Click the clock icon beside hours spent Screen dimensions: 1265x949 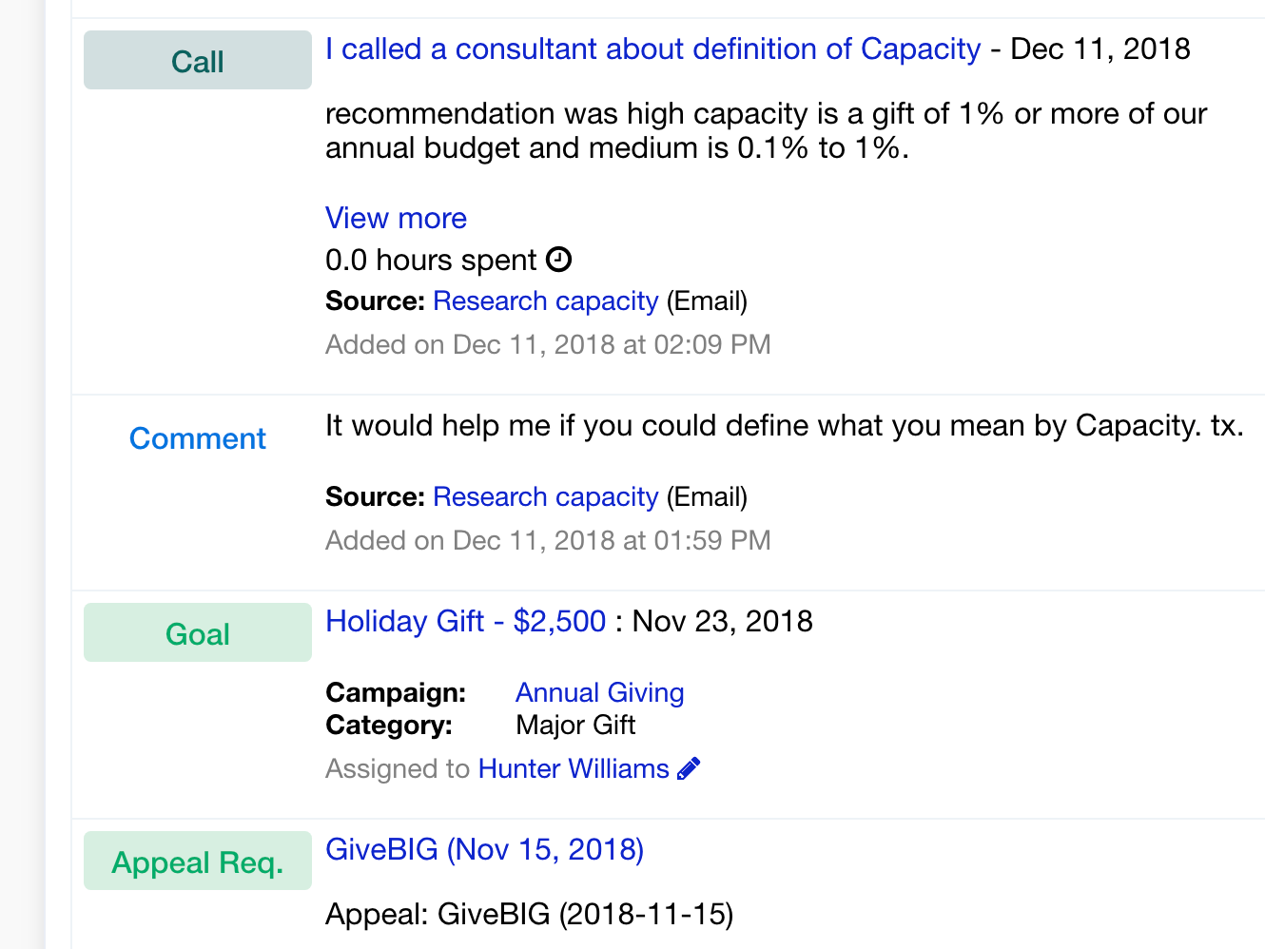pos(559,260)
